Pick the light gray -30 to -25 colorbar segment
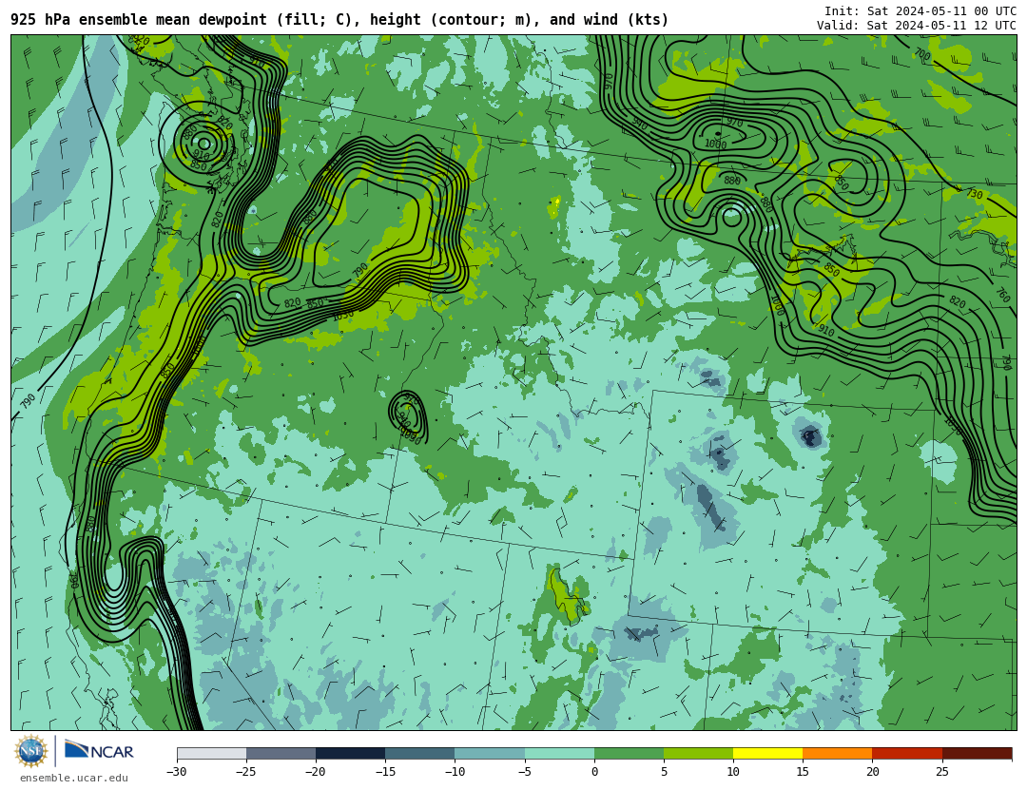Screen dimensions: 1027x790 coord(211,753)
